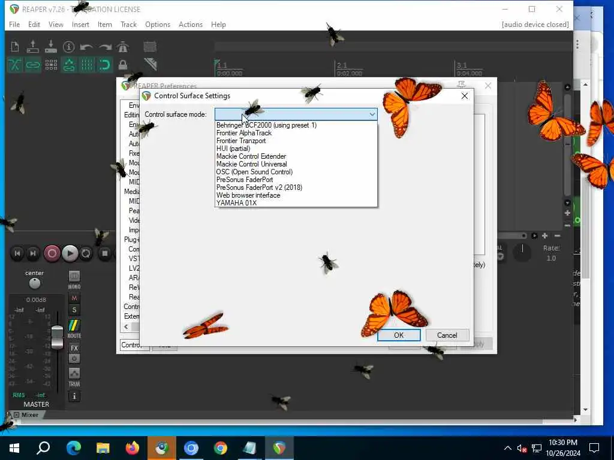Click Go to start transport button

click(17, 253)
